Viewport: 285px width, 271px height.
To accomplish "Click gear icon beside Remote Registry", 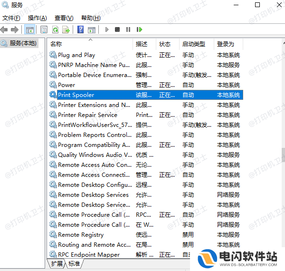I will (53, 234).
